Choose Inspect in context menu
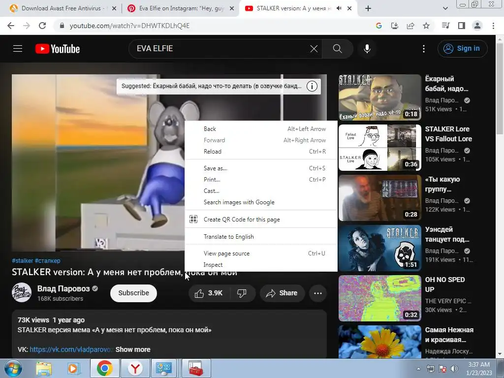This screenshot has height=378, width=504. pos(261,264)
